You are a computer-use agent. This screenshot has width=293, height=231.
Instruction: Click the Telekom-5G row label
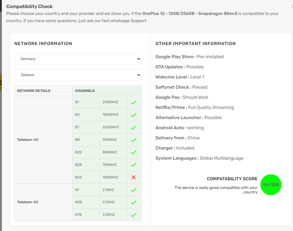pyautogui.click(x=28, y=202)
